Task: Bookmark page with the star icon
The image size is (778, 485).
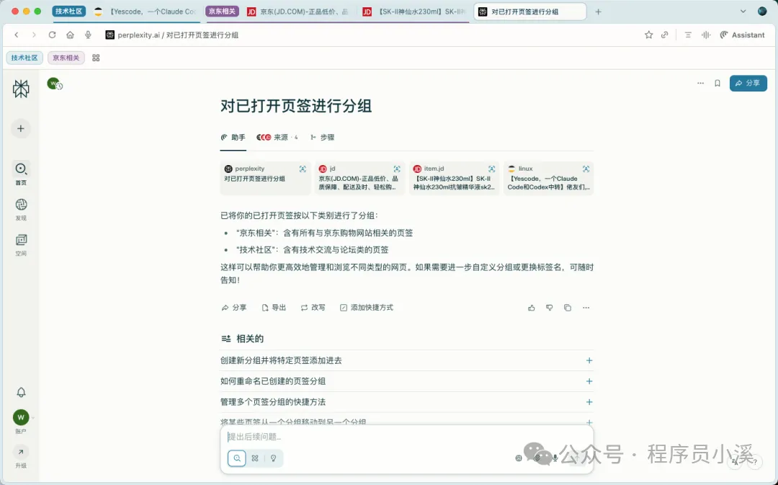Action: click(x=648, y=35)
